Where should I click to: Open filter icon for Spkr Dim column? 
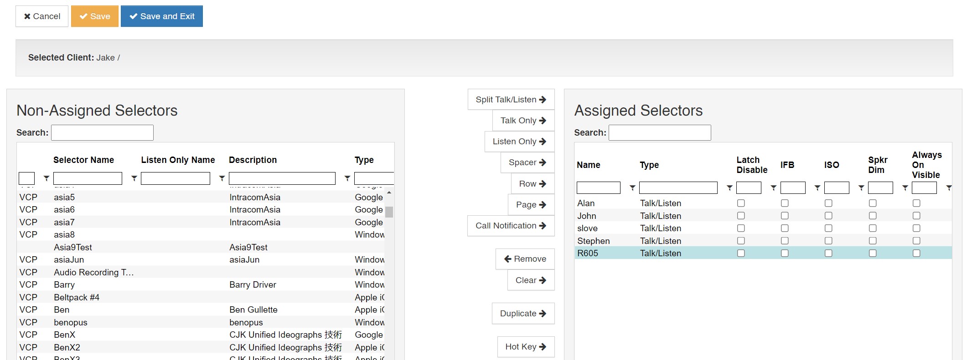[x=905, y=188]
